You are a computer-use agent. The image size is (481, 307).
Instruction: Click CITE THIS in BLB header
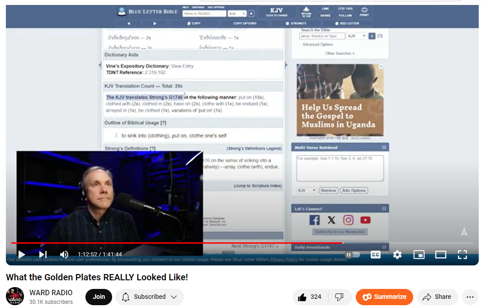pos(345,9)
